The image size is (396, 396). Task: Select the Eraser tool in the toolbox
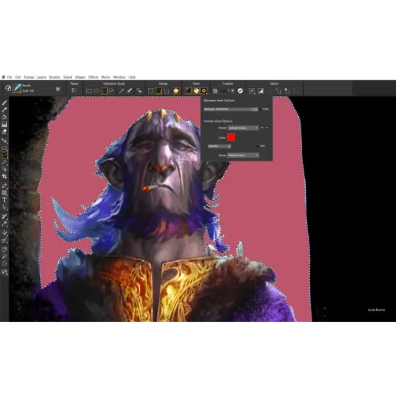4,131
